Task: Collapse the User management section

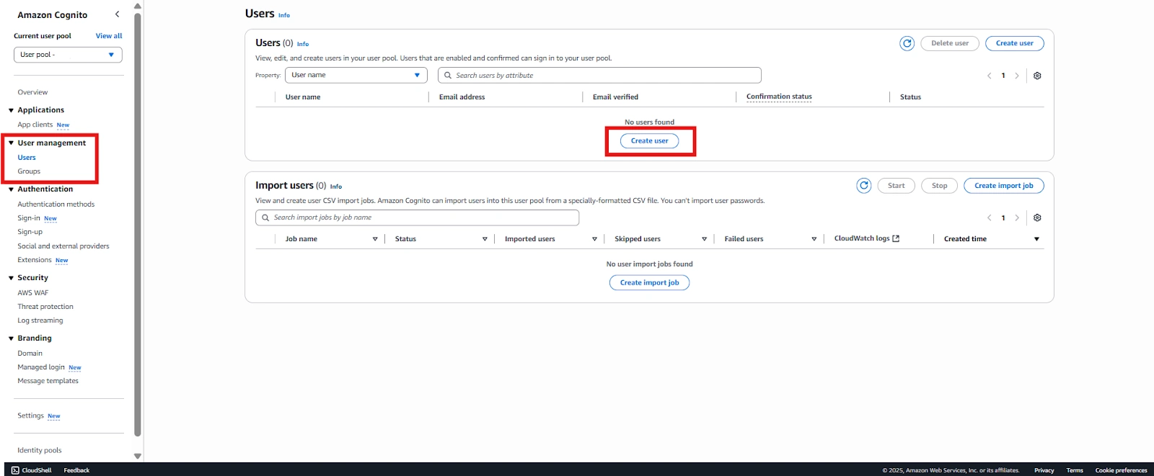Action: pyautogui.click(x=11, y=143)
